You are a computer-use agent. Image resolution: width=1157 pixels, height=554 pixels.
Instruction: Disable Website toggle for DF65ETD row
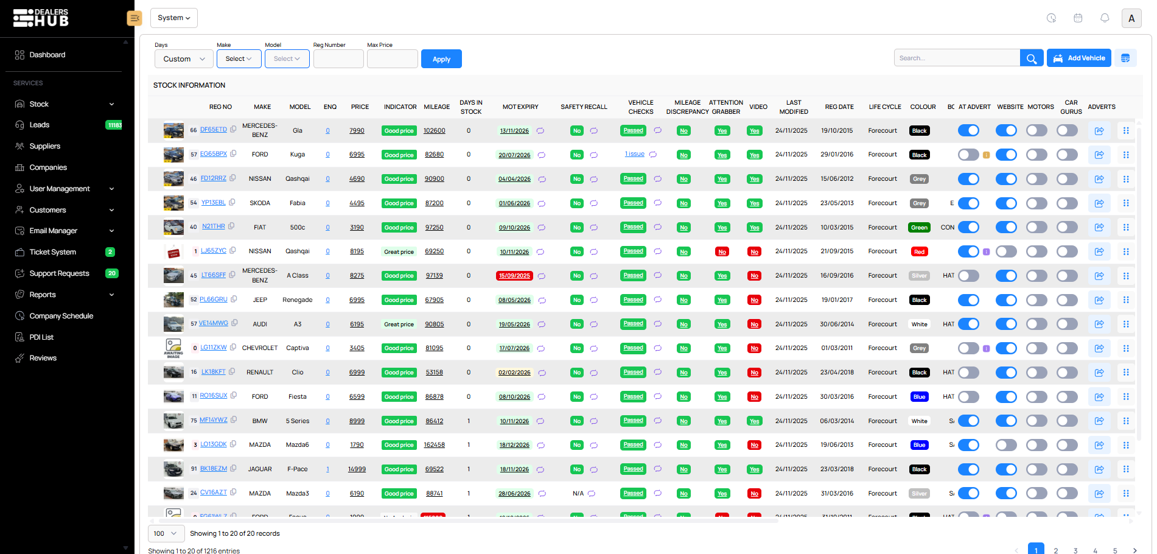click(1006, 130)
